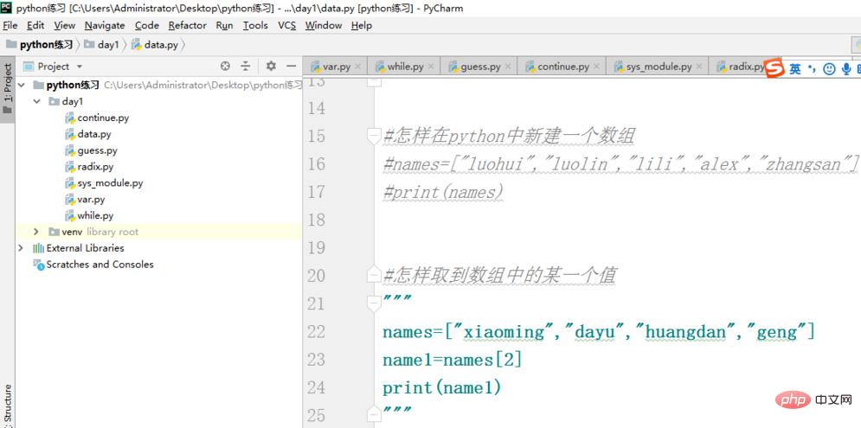Open the Tools menu
Viewport: 861px width, 428px height.
tap(255, 25)
